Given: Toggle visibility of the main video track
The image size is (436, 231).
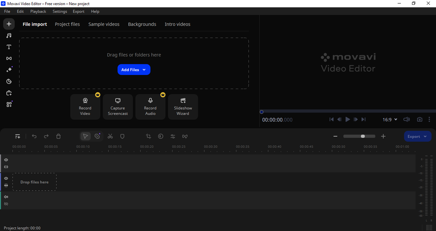Looking at the screenshot, I should [6, 178].
